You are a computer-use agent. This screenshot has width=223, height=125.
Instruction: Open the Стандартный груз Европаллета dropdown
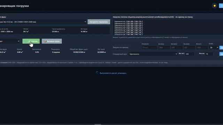coord(153,54)
